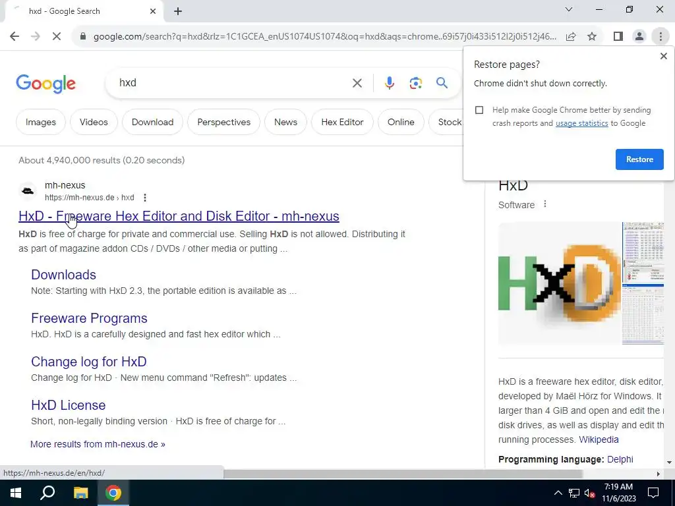The height and width of the screenshot is (506, 675).
Task: Open the notification center
Action: [653, 493]
